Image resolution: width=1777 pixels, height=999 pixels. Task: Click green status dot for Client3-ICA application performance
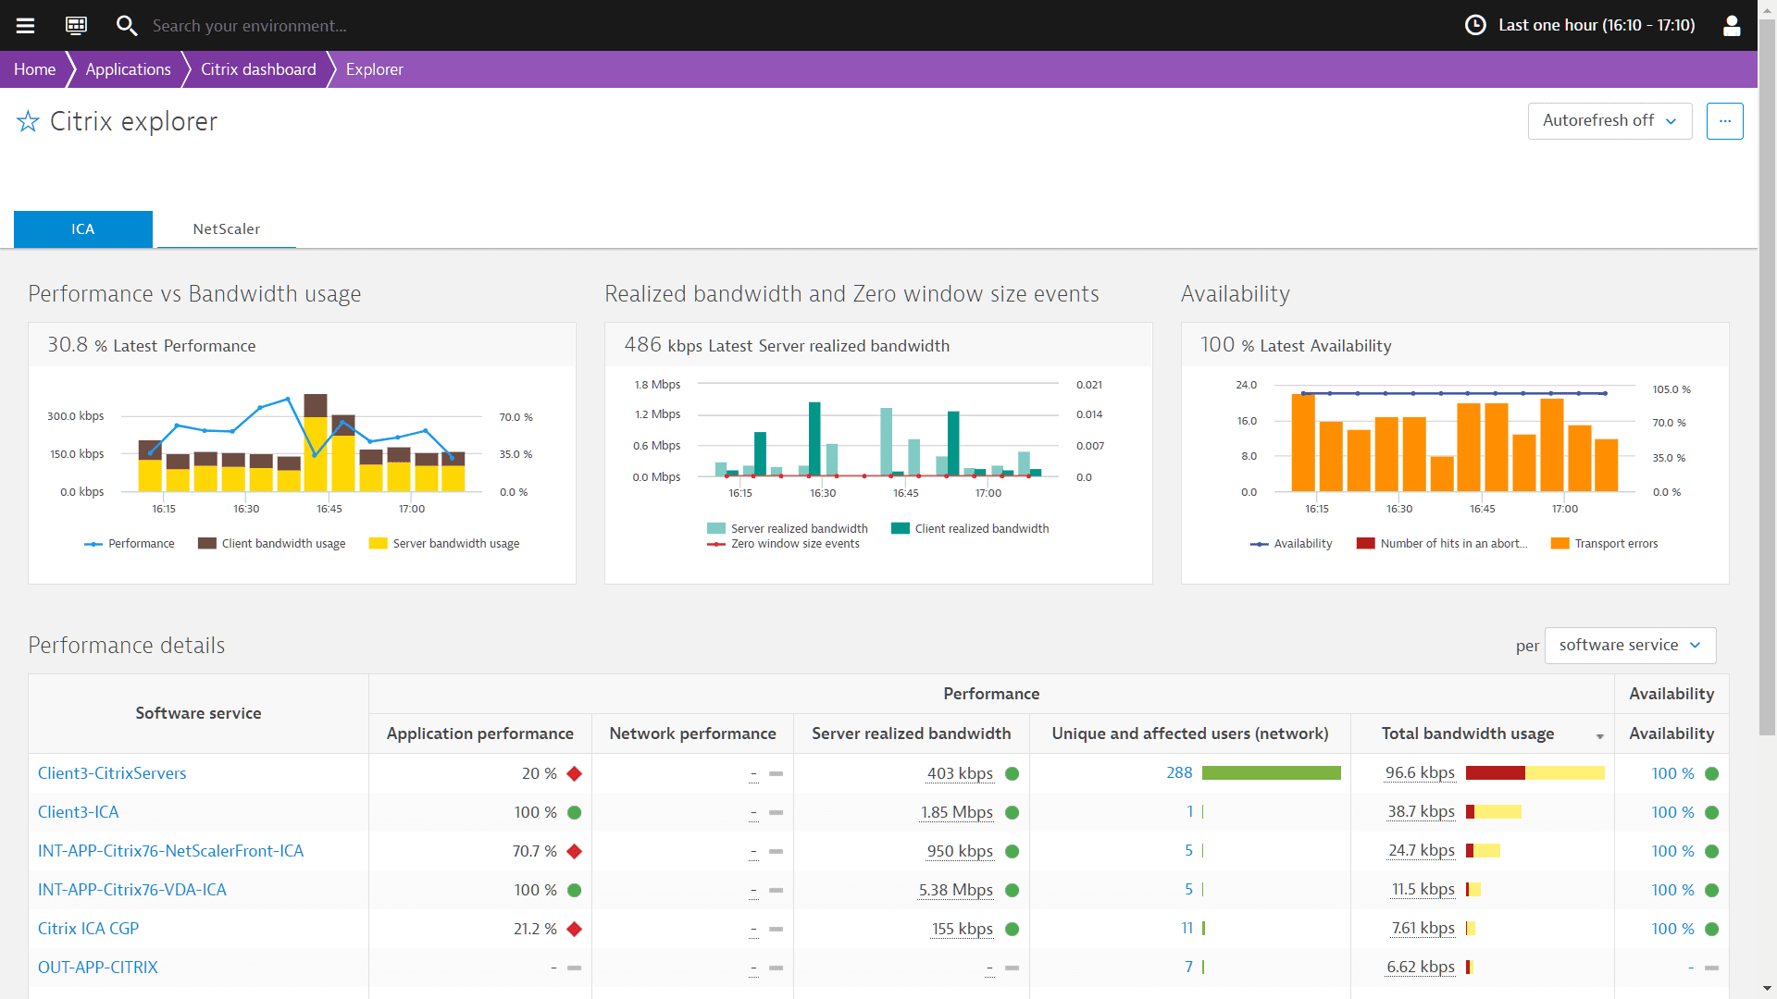coord(574,812)
